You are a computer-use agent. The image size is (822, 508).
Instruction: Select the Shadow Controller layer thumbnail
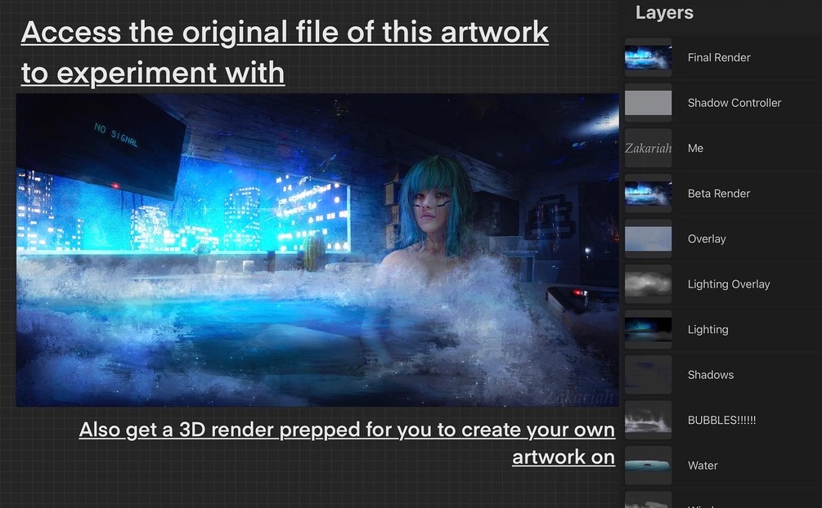[648, 103]
